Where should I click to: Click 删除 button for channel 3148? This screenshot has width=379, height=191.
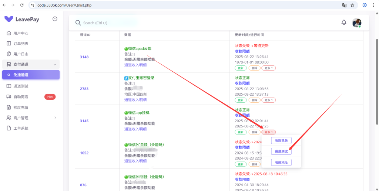(x=255, y=68)
